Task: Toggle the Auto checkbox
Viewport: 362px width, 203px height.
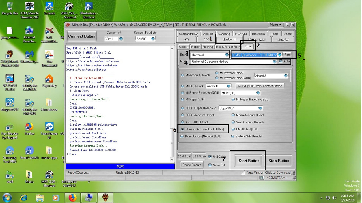Action: pyautogui.click(x=281, y=61)
